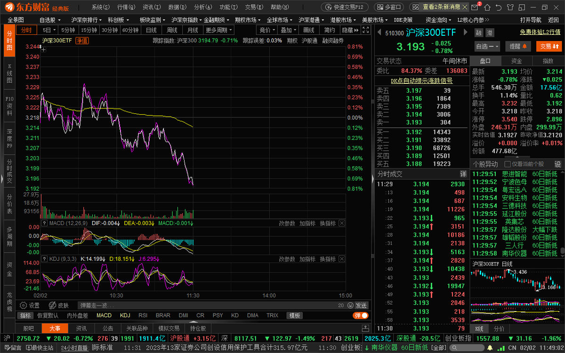This screenshot has height=353, width=565.
Task: Expand 自选一 watchlist dropdown
Action: [487, 46]
